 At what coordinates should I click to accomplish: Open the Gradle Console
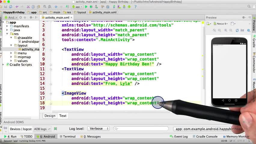pos(205,136)
